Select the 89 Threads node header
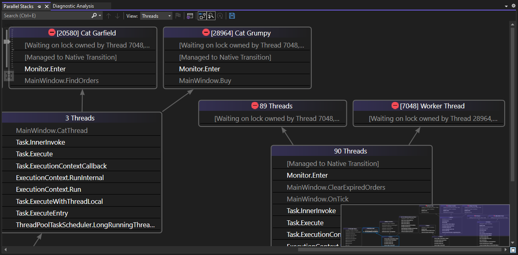518x255 pixels. (272, 106)
